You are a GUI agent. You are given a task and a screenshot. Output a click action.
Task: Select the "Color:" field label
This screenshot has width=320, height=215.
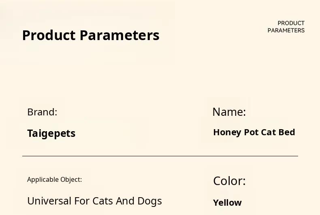click(x=229, y=181)
